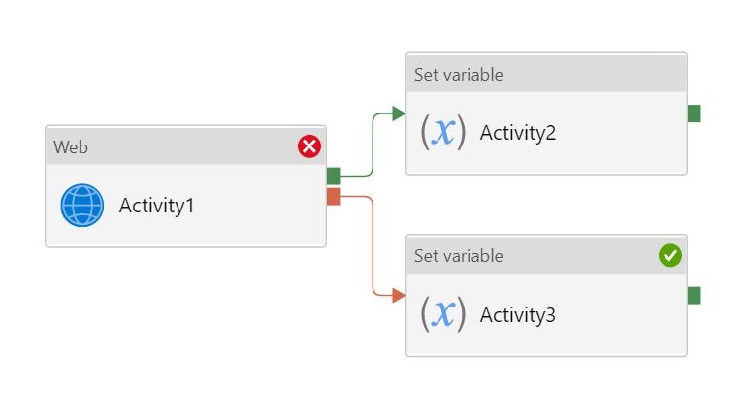Viewport: 746px width, 420px height.
Task: Click the green success check on Activity3
Action: click(670, 255)
